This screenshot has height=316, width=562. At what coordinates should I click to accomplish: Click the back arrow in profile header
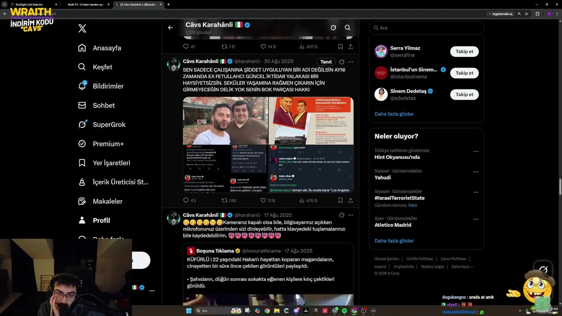pos(170,28)
